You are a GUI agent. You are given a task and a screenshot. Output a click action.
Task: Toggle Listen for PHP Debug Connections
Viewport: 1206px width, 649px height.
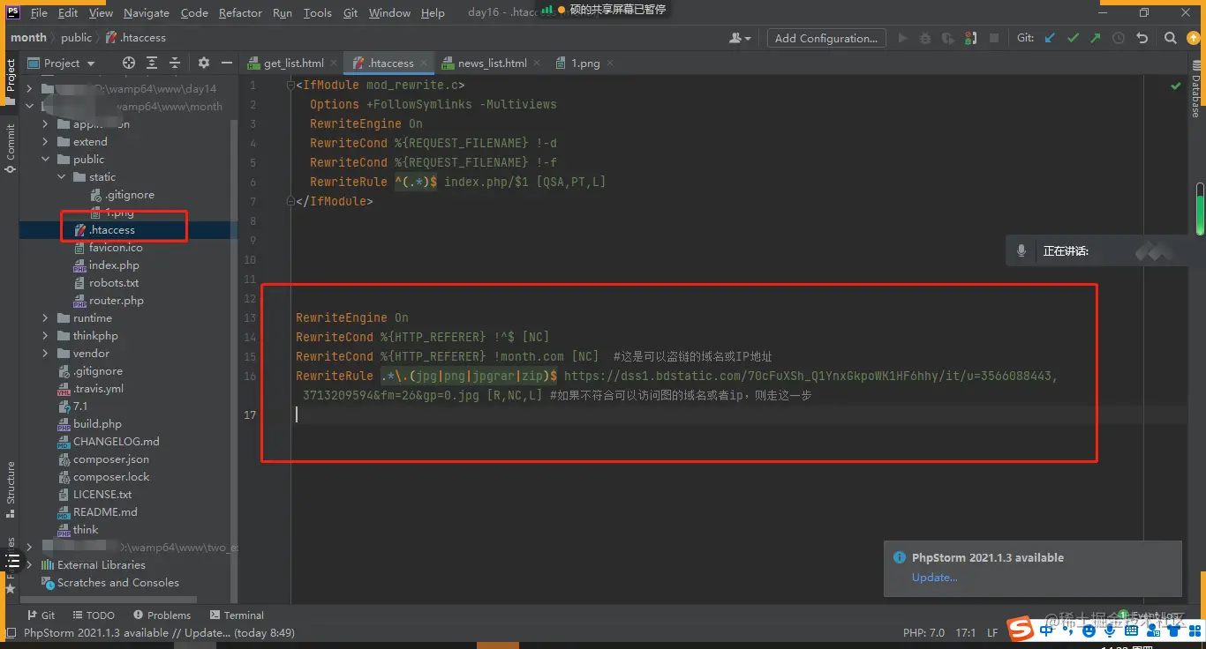coord(971,38)
